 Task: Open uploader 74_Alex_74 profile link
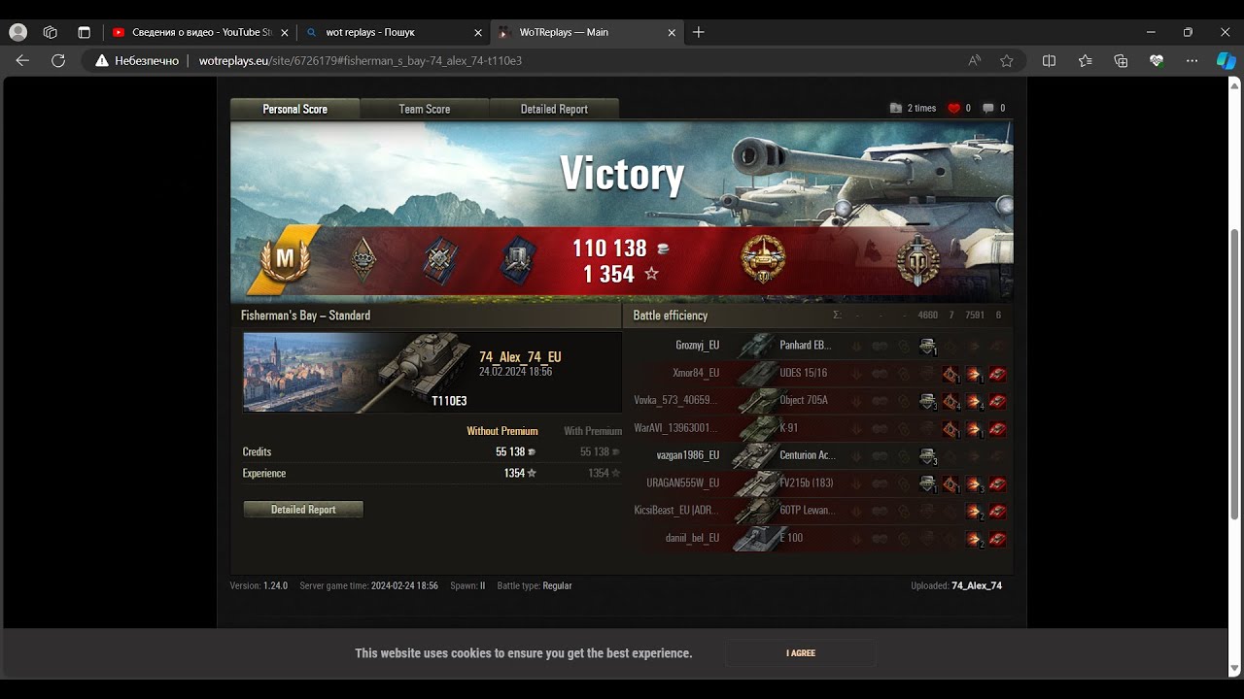tap(977, 585)
